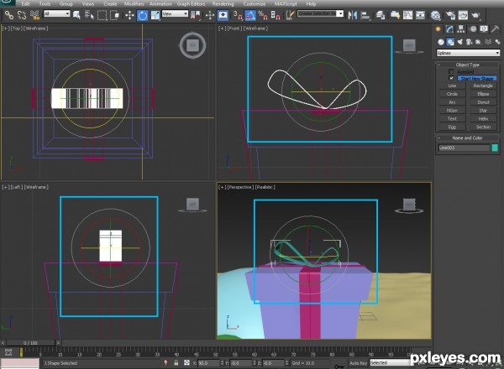Viewport: 504px width, 369px height.
Task: Click Edit Named Selection Sets icon
Action: click(290, 15)
